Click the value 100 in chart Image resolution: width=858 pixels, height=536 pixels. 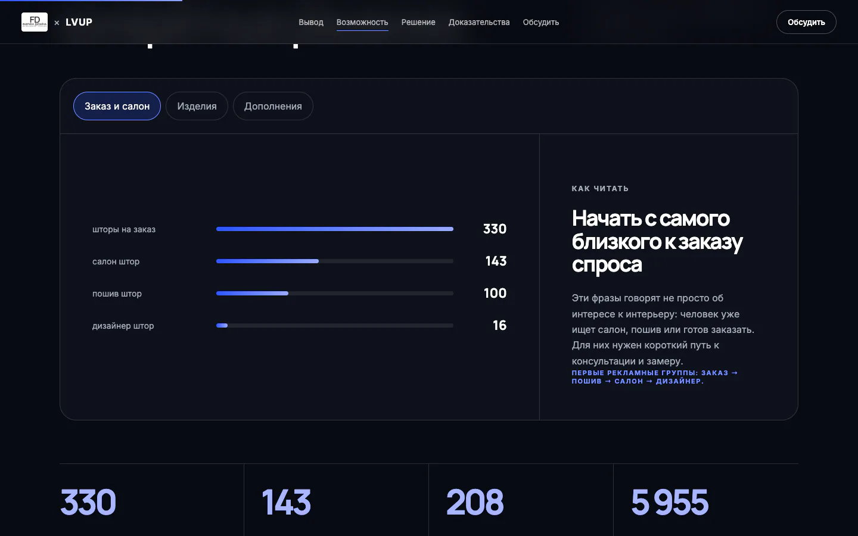pyautogui.click(x=495, y=293)
